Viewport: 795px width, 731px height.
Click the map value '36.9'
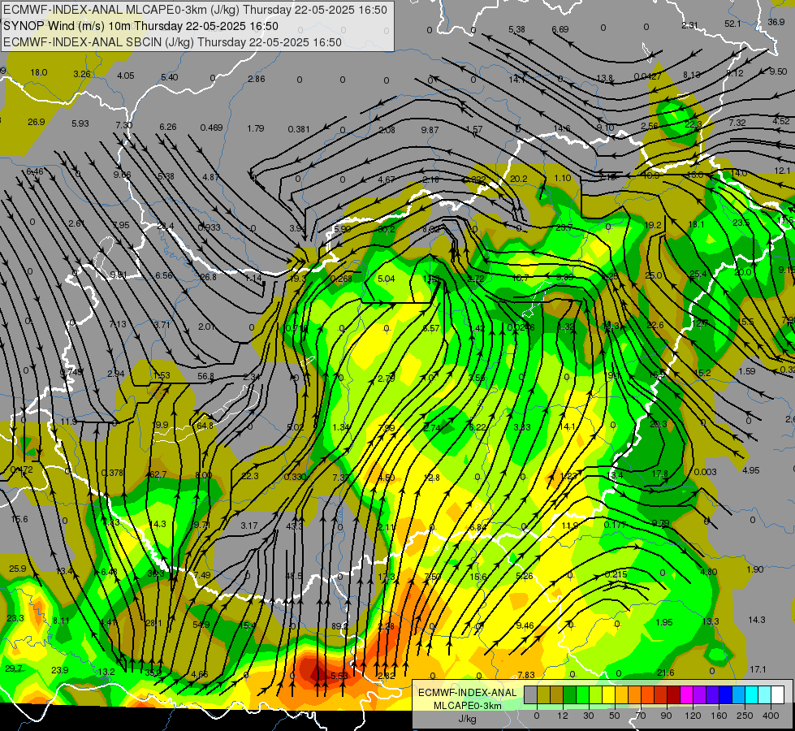pos(776,22)
